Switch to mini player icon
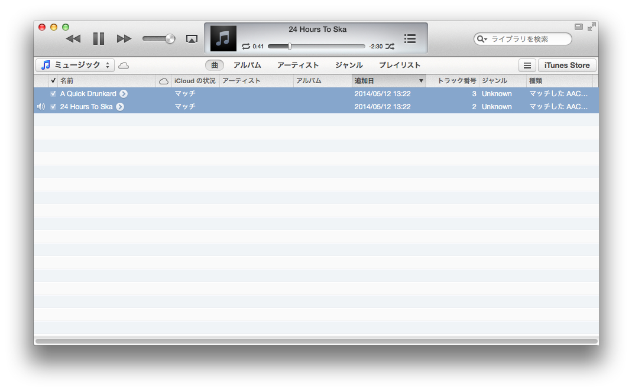This screenshot has height=392, width=632. 578,27
